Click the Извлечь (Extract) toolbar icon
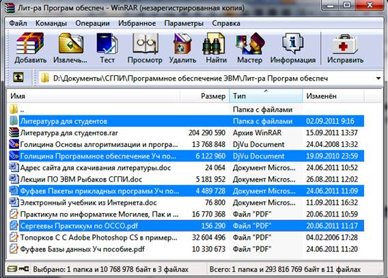This screenshot has width=388, height=278. [x=71, y=44]
